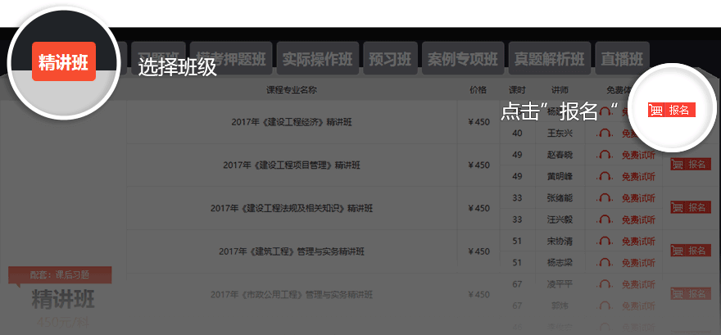The height and width of the screenshot is (335, 721).
Task: Click headphone icon beside teacher 汪兴毅
Action: pyautogui.click(x=605, y=219)
